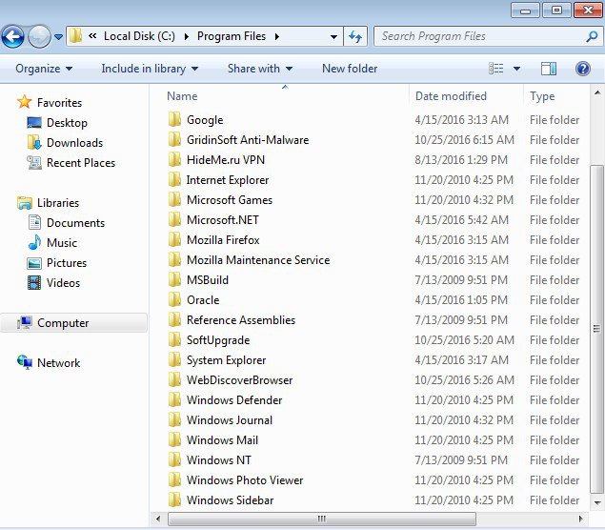Image resolution: width=605 pixels, height=530 pixels.
Task: Select the Mozilla Firefox folder icon
Action: click(x=174, y=240)
